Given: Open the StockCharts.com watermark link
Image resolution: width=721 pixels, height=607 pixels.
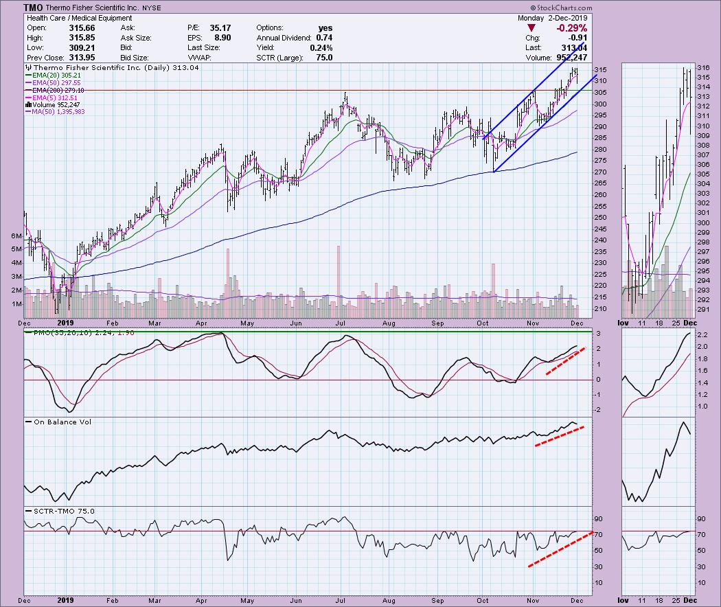Looking at the screenshot, I should pyautogui.click(x=561, y=8).
